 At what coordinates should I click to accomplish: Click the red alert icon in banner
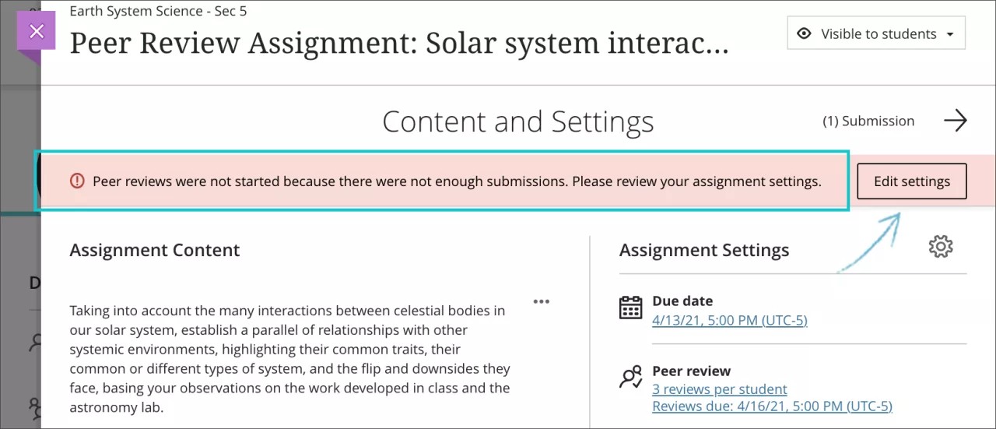(77, 181)
